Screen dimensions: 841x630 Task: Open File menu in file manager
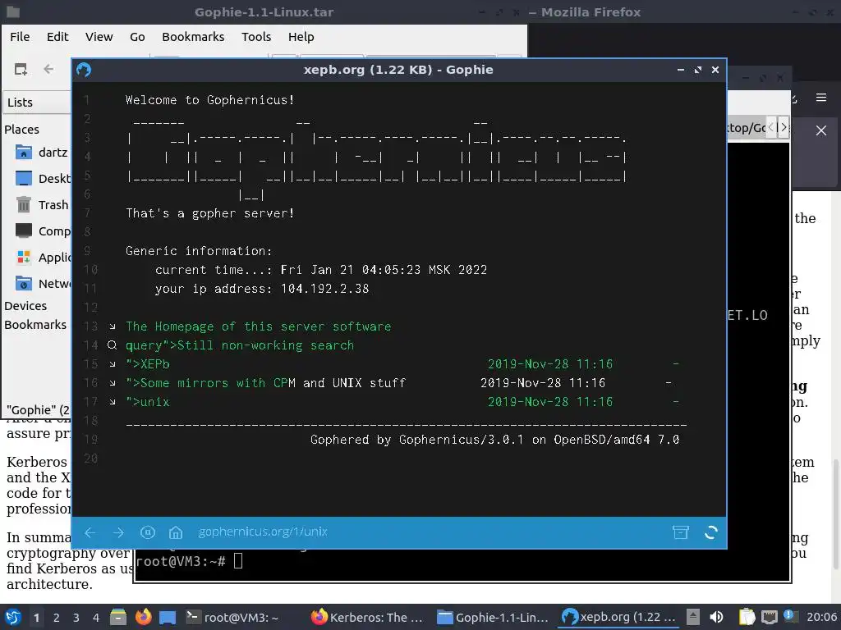coord(20,37)
